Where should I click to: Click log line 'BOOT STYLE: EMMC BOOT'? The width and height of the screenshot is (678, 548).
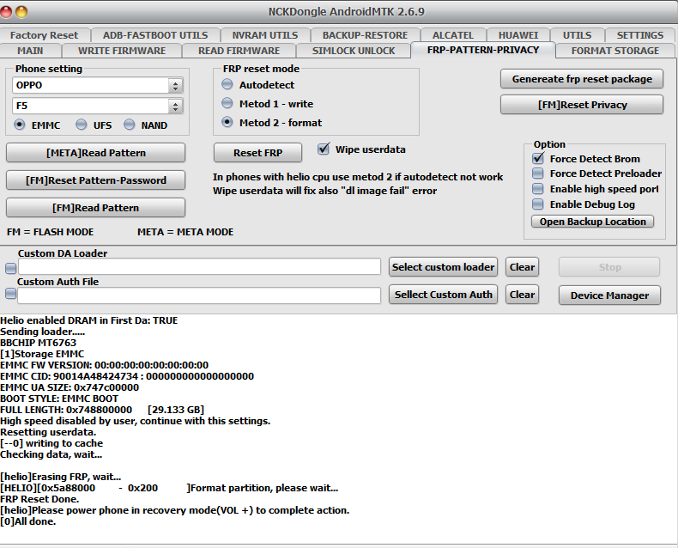pyautogui.click(x=59, y=399)
